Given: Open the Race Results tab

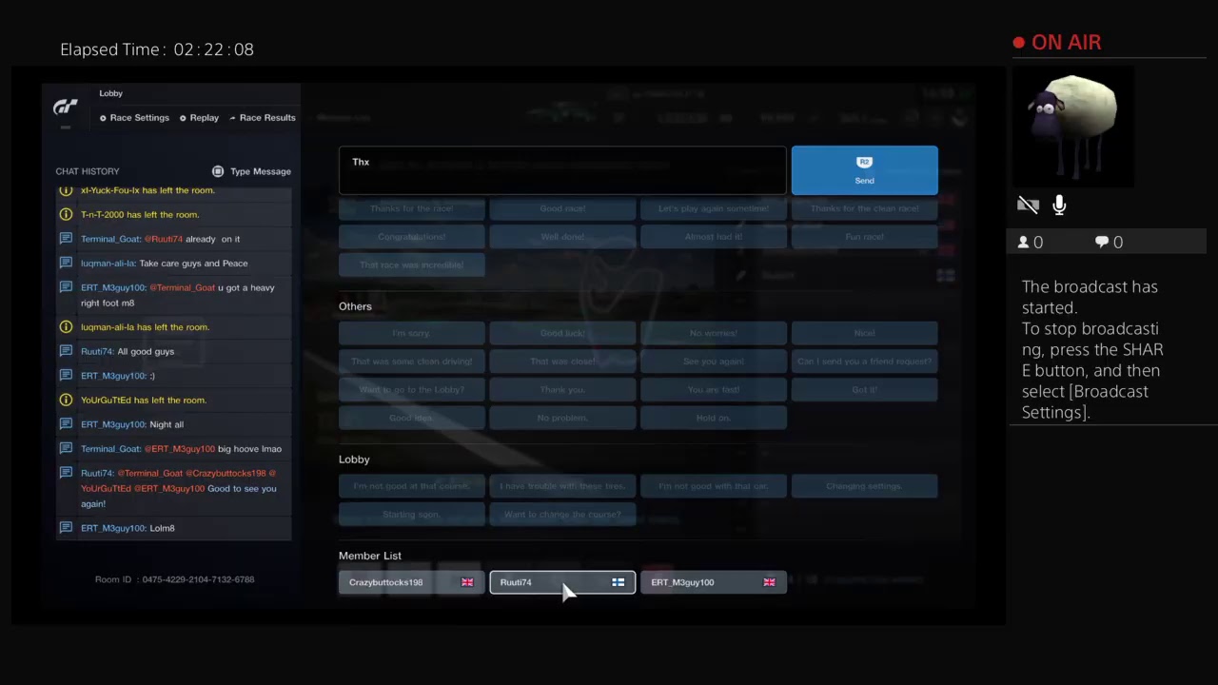Looking at the screenshot, I should [263, 118].
